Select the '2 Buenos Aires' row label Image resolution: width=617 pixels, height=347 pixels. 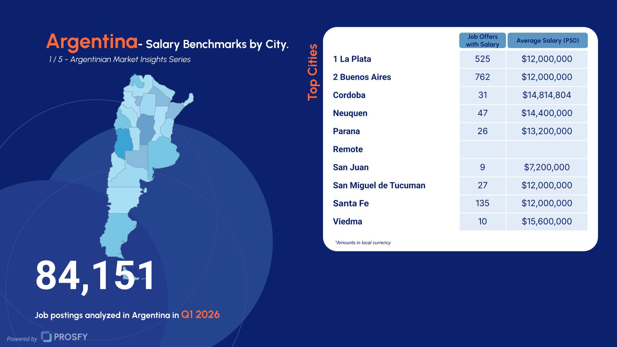(x=362, y=77)
